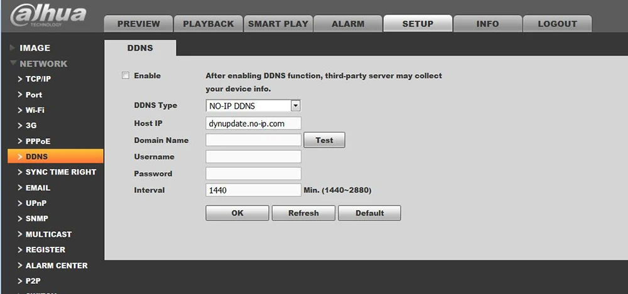Click the 'DDNS Type' label

click(155, 106)
